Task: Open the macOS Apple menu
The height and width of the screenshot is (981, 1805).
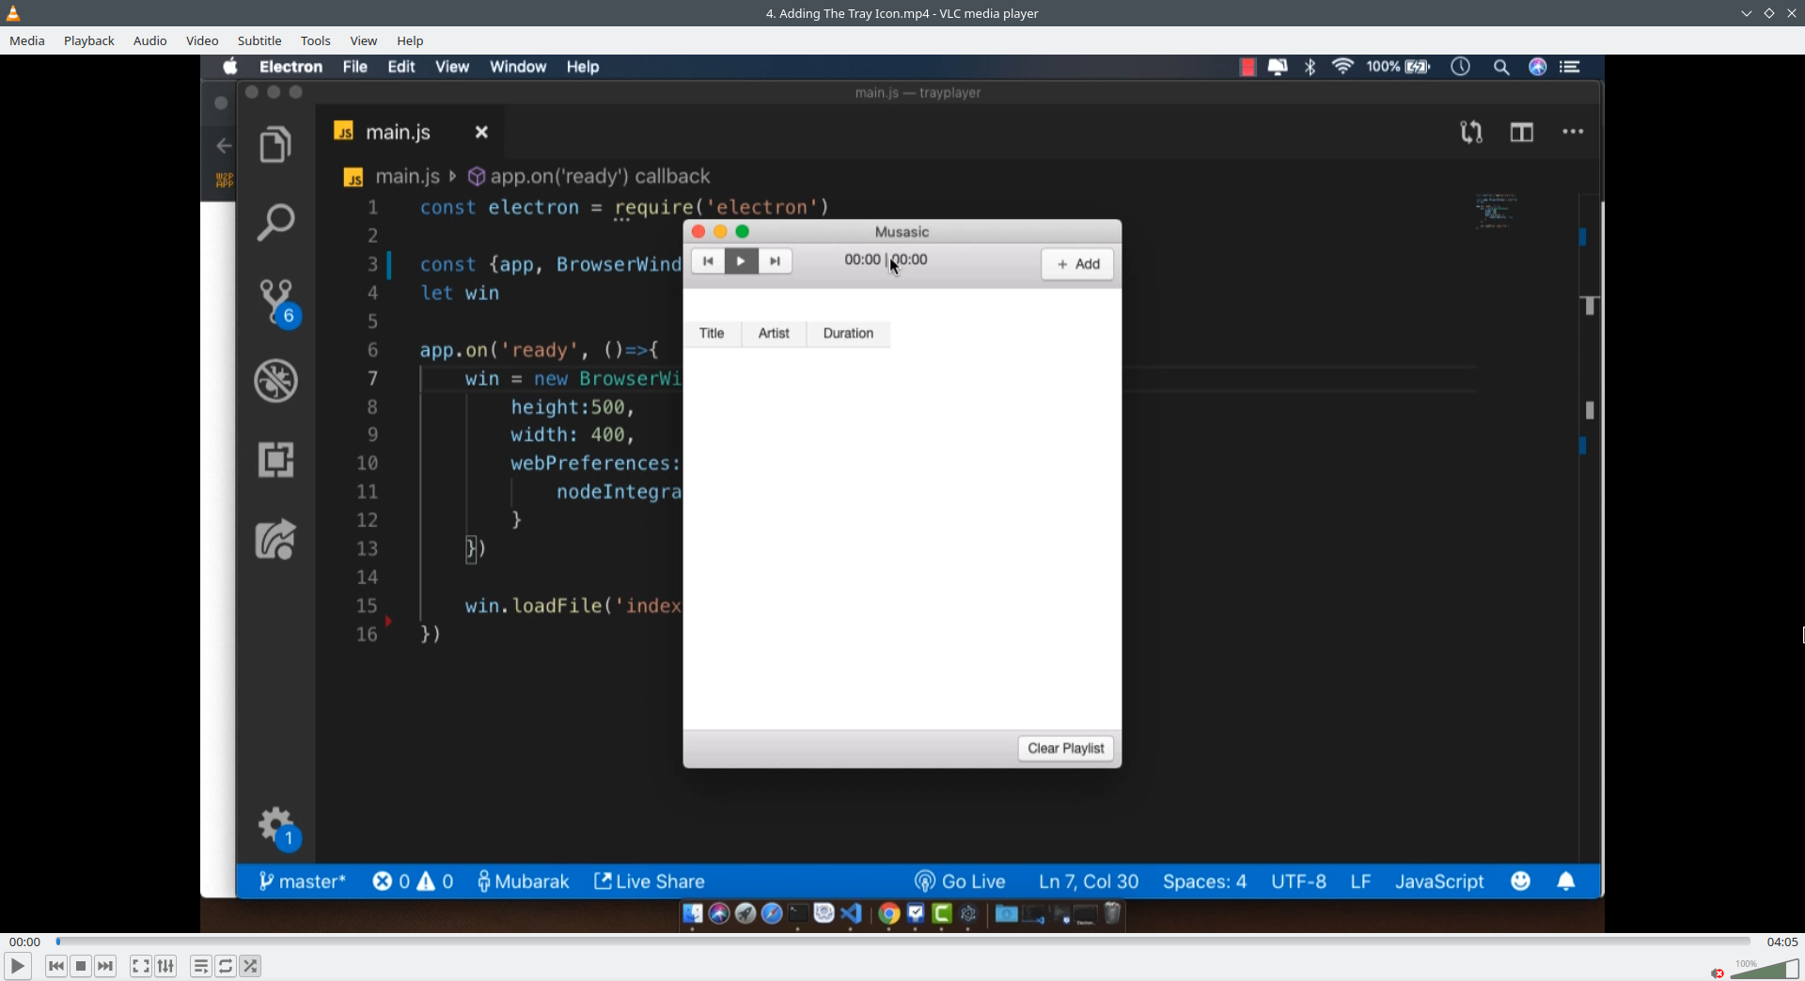Action: click(230, 67)
